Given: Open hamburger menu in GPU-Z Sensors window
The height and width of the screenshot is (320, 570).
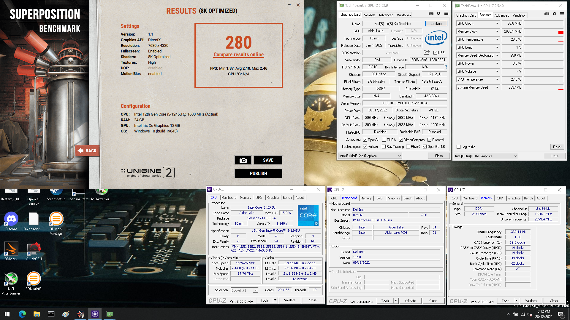Looking at the screenshot, I should (562, 14).
